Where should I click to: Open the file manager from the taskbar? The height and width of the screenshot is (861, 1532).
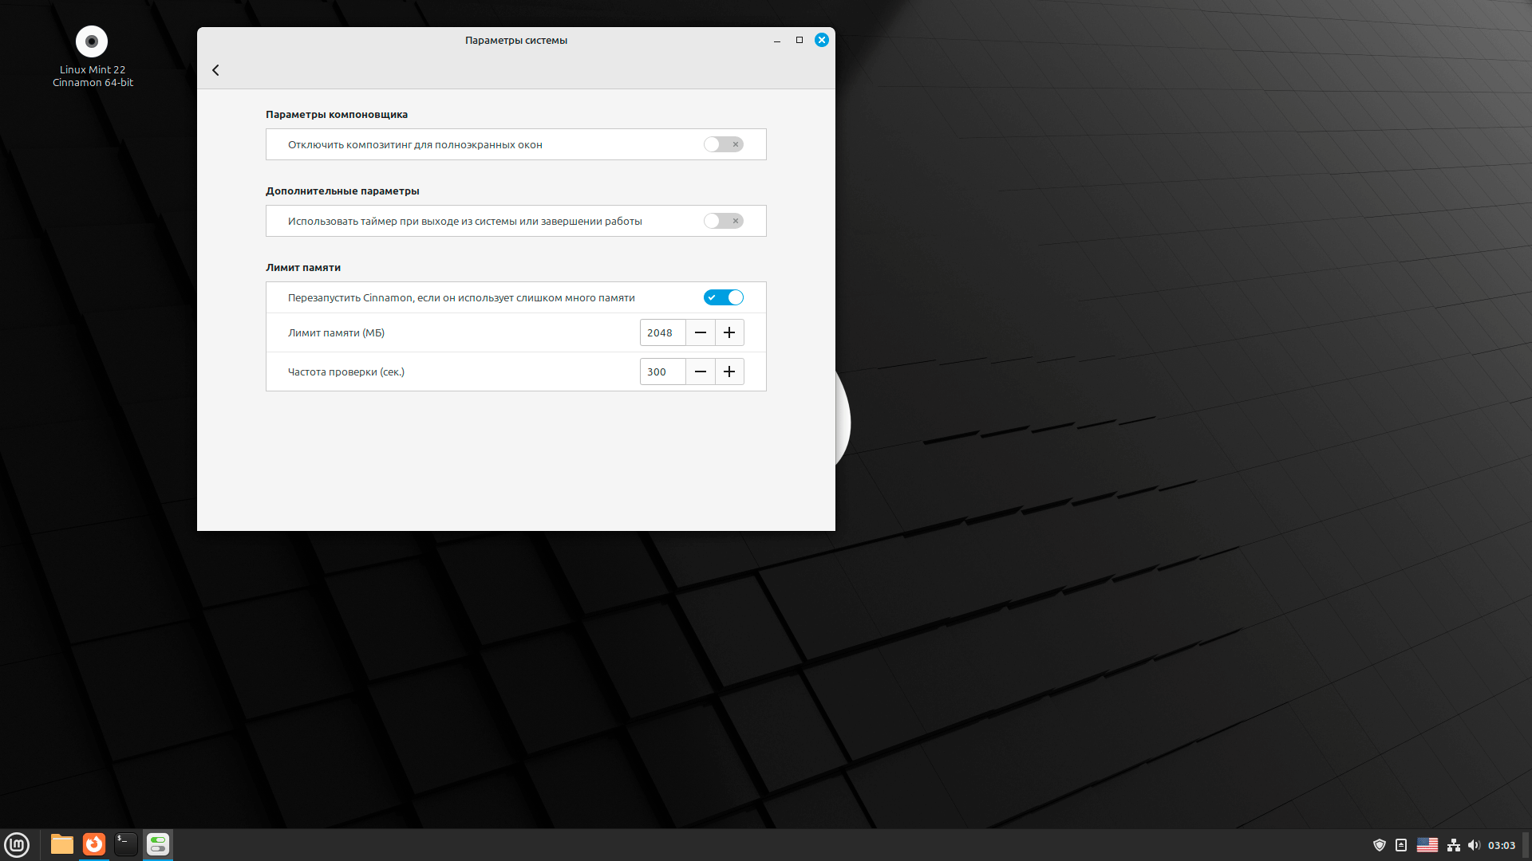(x=61, y=844)
